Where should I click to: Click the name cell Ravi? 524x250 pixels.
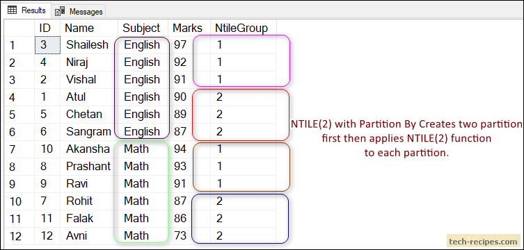[x=89, y=183]
